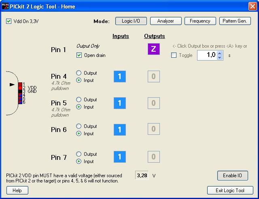Click the Pin 7 label
The width and height of the screenshot is (259, 199).
click(x=59, y=157)
